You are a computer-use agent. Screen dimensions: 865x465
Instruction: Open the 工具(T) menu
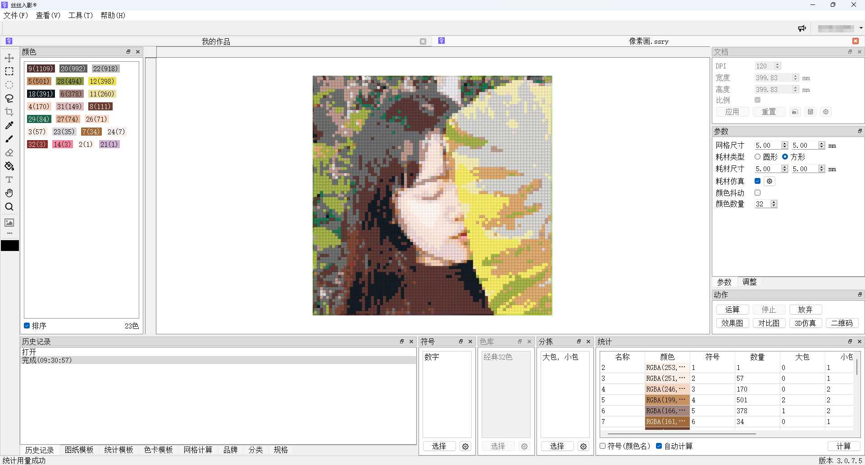80,15
